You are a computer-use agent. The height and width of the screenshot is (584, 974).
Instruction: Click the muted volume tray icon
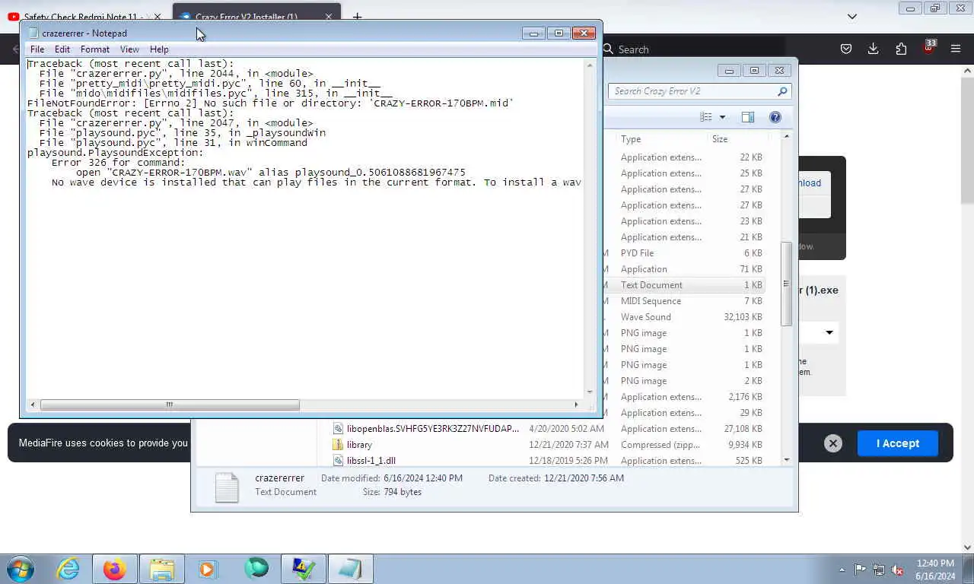(x=898, y=569)
